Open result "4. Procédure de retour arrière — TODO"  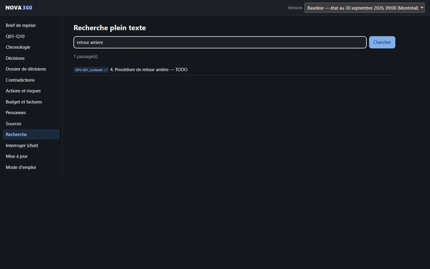tap(149, 69)
